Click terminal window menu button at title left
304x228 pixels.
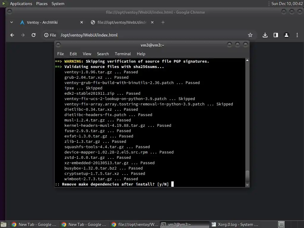coord(58,45)
